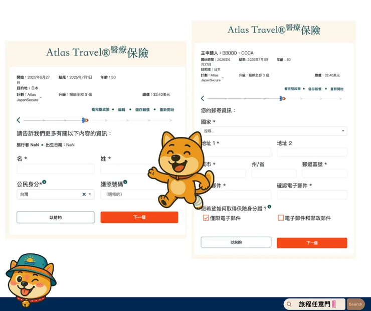Open the 國家 search dropdown
Image resolution: width=371 pixels, height=311 pixels.
point(274,131)
